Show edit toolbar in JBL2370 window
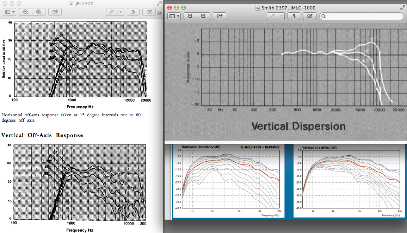 tap(149, 12)
